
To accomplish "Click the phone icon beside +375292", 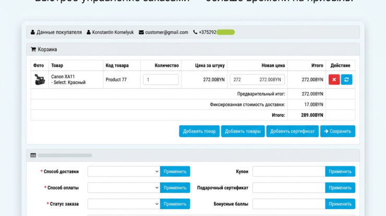I will pos(195,32).
